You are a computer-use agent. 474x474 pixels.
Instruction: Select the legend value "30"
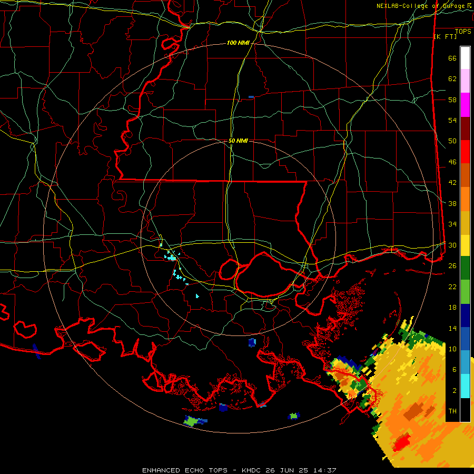pyautogui.click(x=452, y=245)
